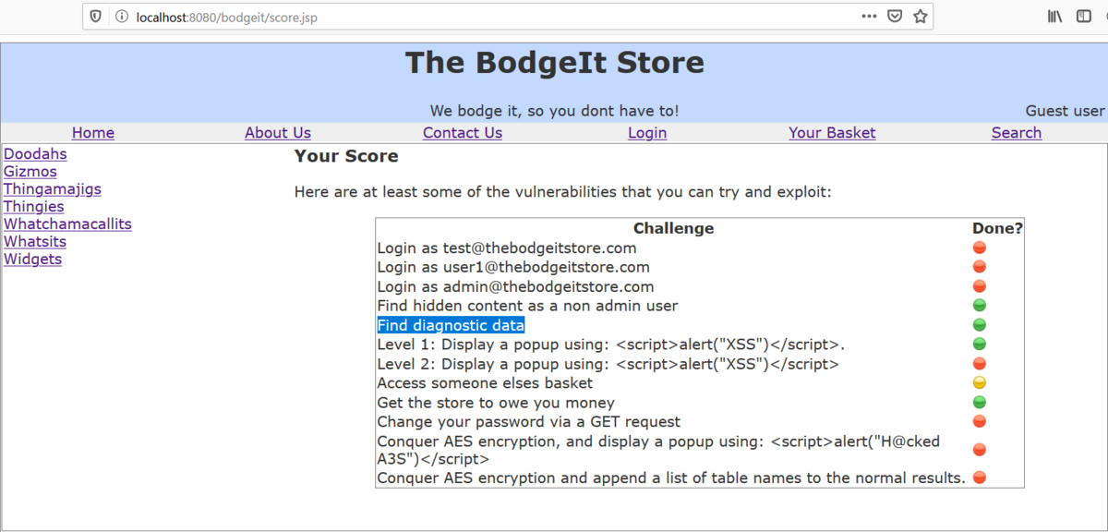Click the yellow status icon for someone elses basket

coord(980,382)
